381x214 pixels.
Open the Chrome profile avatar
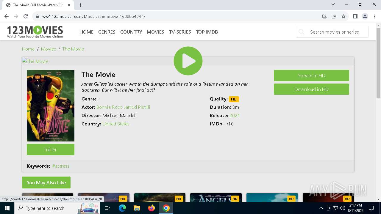(365, 16)
